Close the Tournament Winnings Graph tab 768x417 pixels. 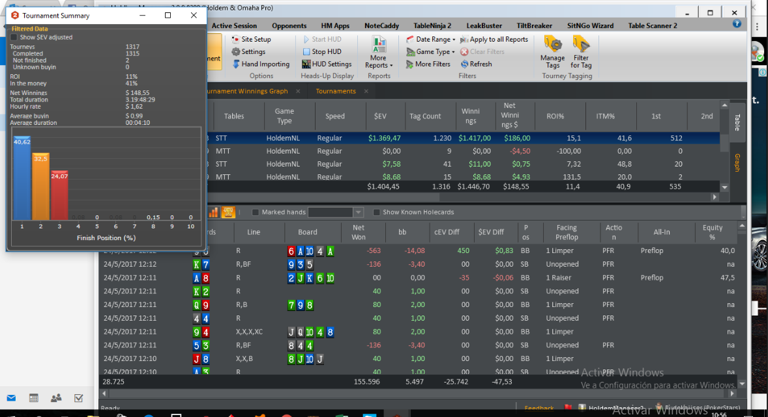298,91
